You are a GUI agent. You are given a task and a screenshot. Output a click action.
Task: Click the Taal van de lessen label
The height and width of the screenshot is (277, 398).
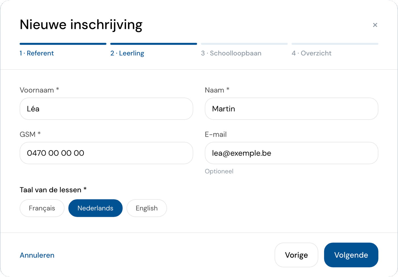pyautogui.click(x=53, y=190)
